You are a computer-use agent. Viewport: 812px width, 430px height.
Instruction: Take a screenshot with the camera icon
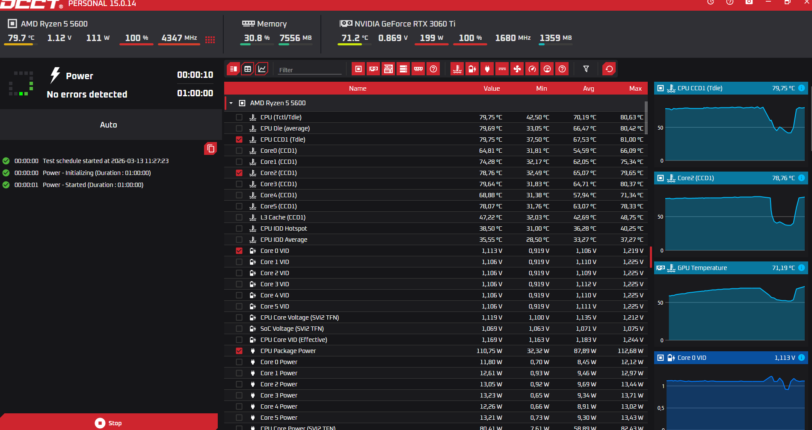(749, 2)
